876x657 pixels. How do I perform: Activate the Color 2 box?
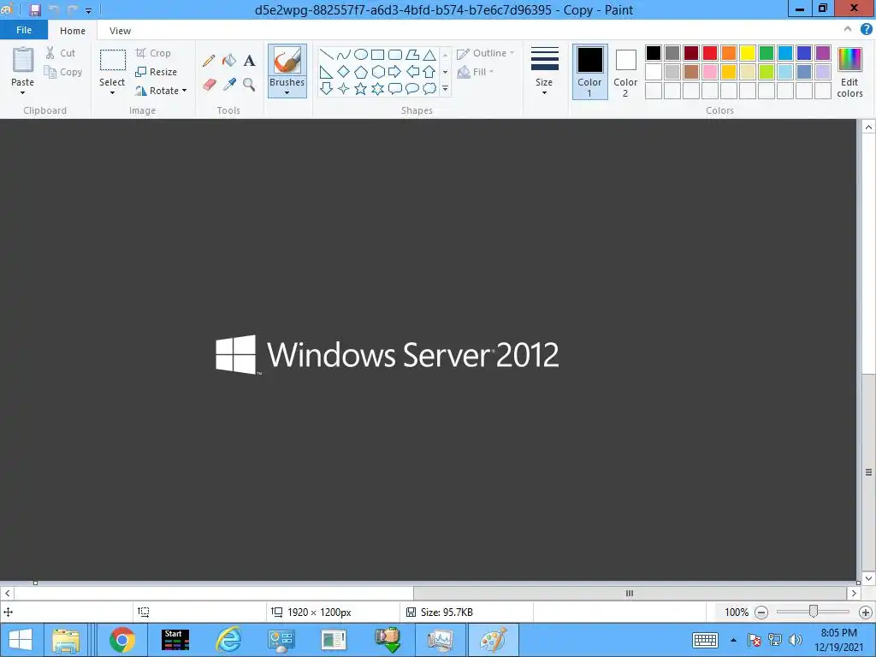tap(625, 72)
